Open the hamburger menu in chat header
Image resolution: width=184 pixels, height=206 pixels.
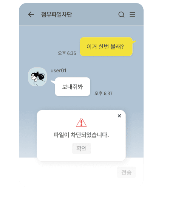pyautogui.click(x=132, y=14)
